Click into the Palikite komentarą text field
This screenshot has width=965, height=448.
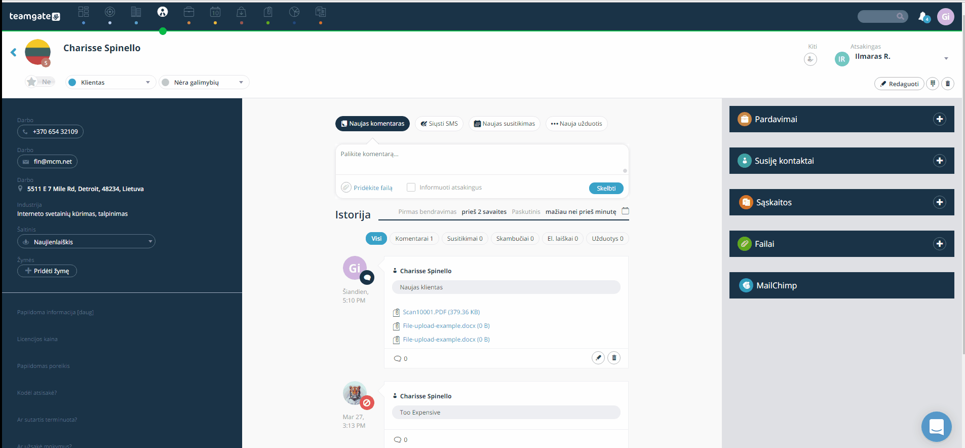click(482, 160)
